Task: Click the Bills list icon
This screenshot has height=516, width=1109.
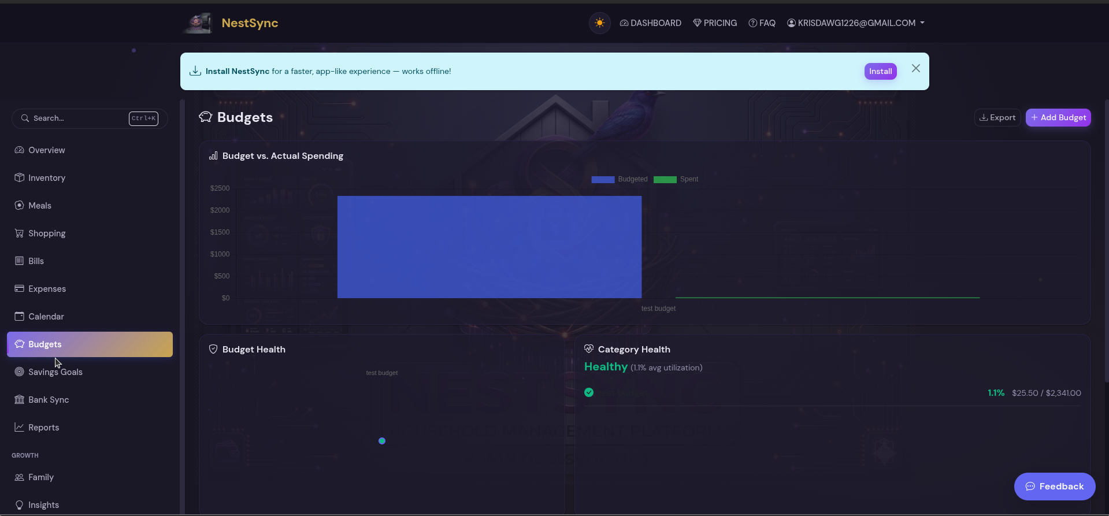Action: pos(19,261)
